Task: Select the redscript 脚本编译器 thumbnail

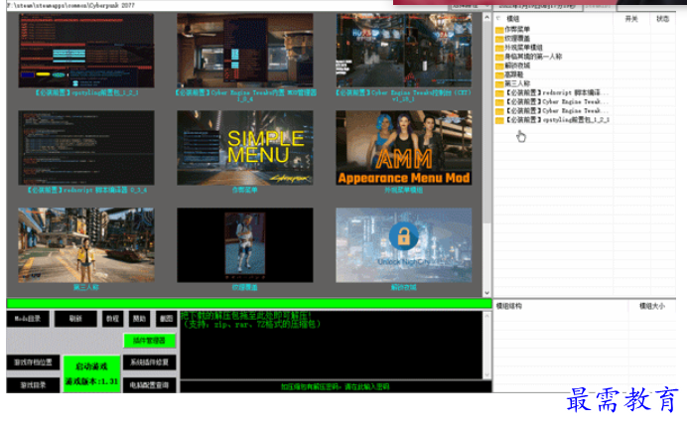Action: pyautogui.click(x=86, y=148)
